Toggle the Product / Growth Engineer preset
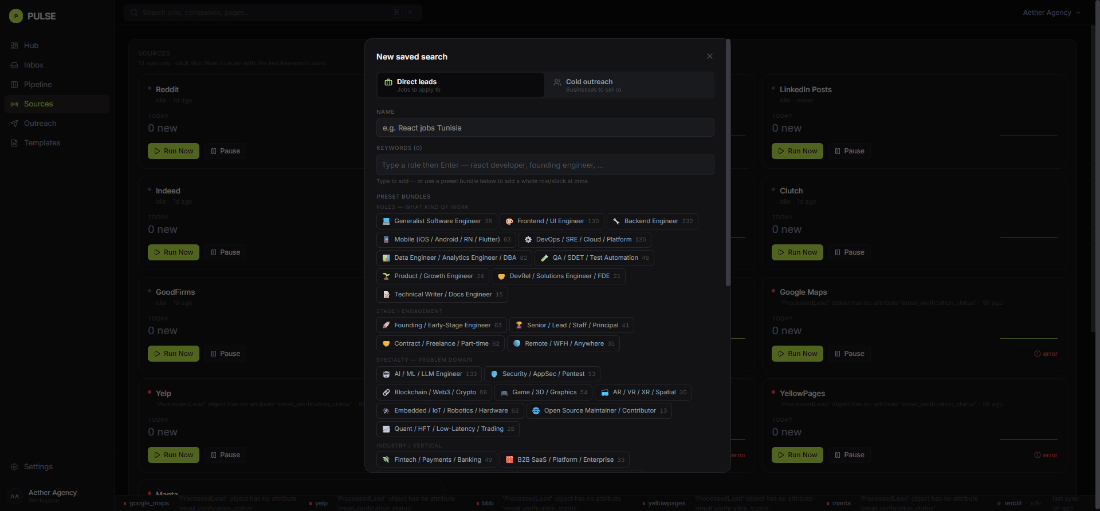This screenshot has width=1100, height=511. (x=433, y=276)
